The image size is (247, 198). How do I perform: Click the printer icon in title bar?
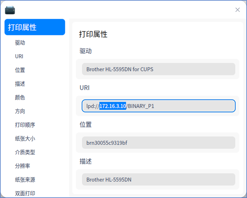(10, 10)
